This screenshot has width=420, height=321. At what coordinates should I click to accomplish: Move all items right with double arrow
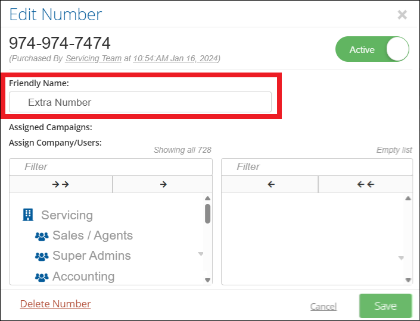61,184
